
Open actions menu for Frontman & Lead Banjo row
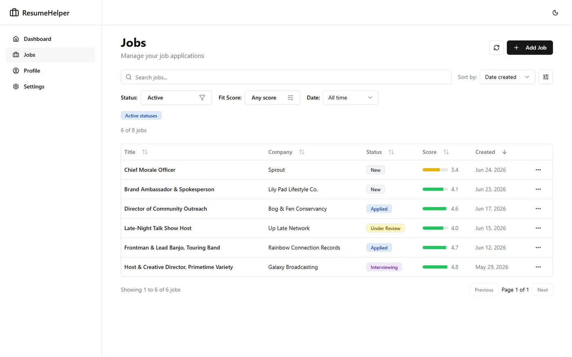[538, 248]
